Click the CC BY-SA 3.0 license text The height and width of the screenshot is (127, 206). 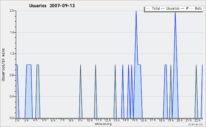(x=195, y=124)
